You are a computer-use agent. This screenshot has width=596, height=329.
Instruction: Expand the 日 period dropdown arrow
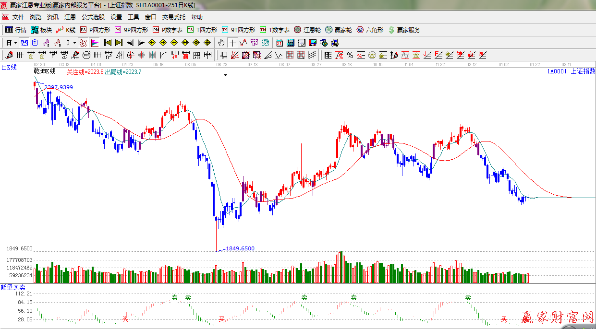pyautogui.click(x=16, y=43)
